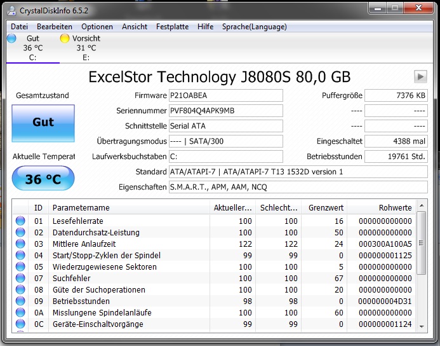
Task: Click the blue Gut health status button
Action: (x=43, y=123)
